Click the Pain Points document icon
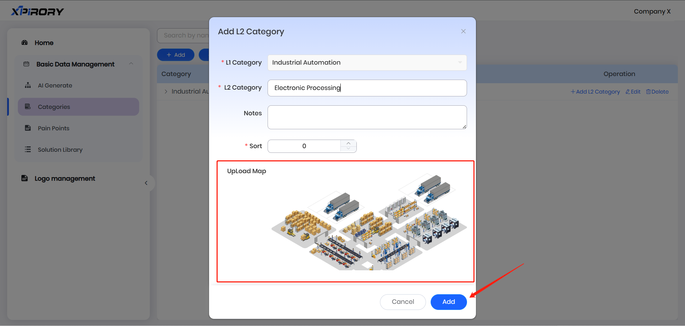 [28, 128]
